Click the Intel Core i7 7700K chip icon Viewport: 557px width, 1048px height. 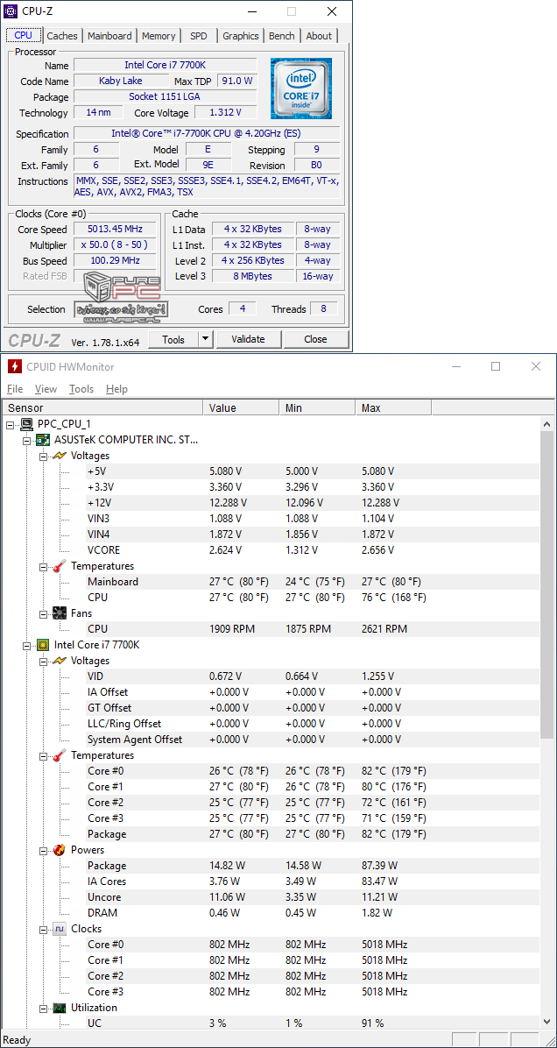point(44,645)
